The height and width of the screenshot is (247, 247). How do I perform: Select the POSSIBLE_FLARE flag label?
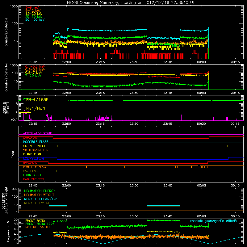pos(36,142)
